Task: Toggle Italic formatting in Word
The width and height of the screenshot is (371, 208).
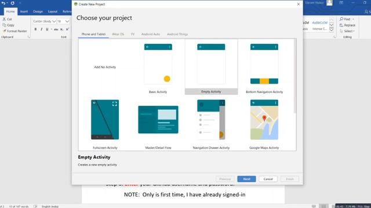Action: (41, 29)
